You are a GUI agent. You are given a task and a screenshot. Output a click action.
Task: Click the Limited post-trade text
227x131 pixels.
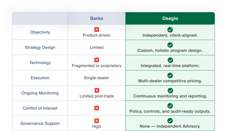coord(97,96)
